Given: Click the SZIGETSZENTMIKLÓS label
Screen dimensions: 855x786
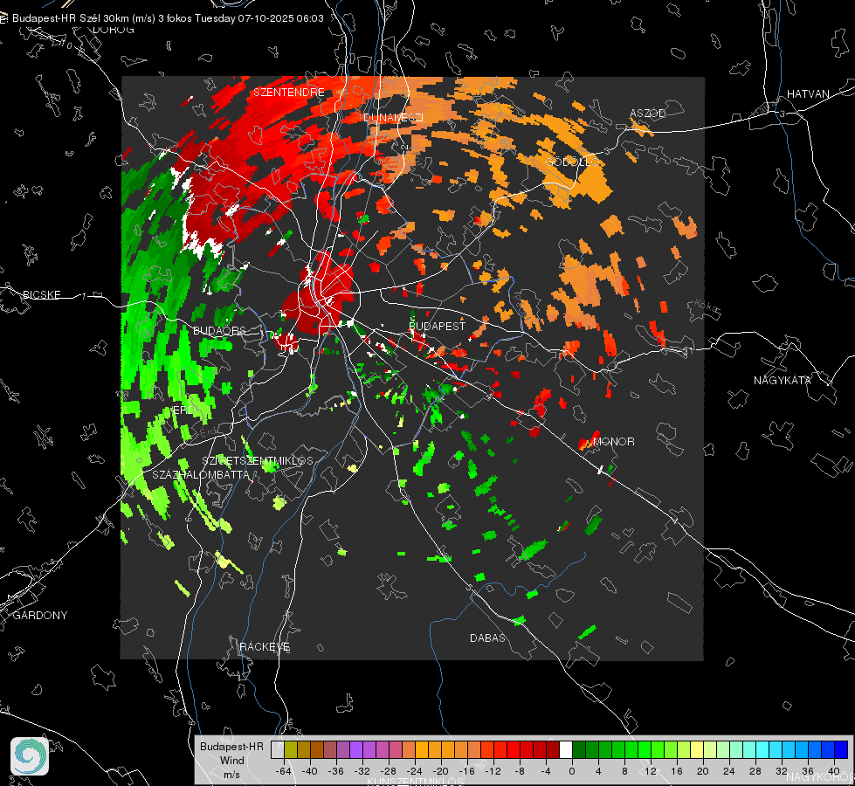Looking at the screenshot, I should coord(258,461).
